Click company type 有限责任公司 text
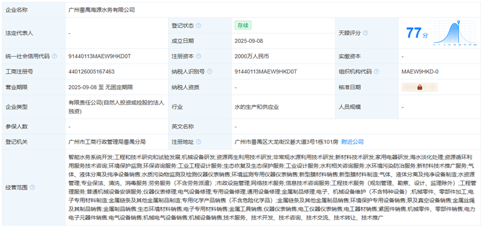484x229 pixels. (116, 107)
